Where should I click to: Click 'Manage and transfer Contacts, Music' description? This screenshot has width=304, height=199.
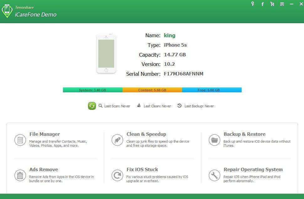coord(58,143)
